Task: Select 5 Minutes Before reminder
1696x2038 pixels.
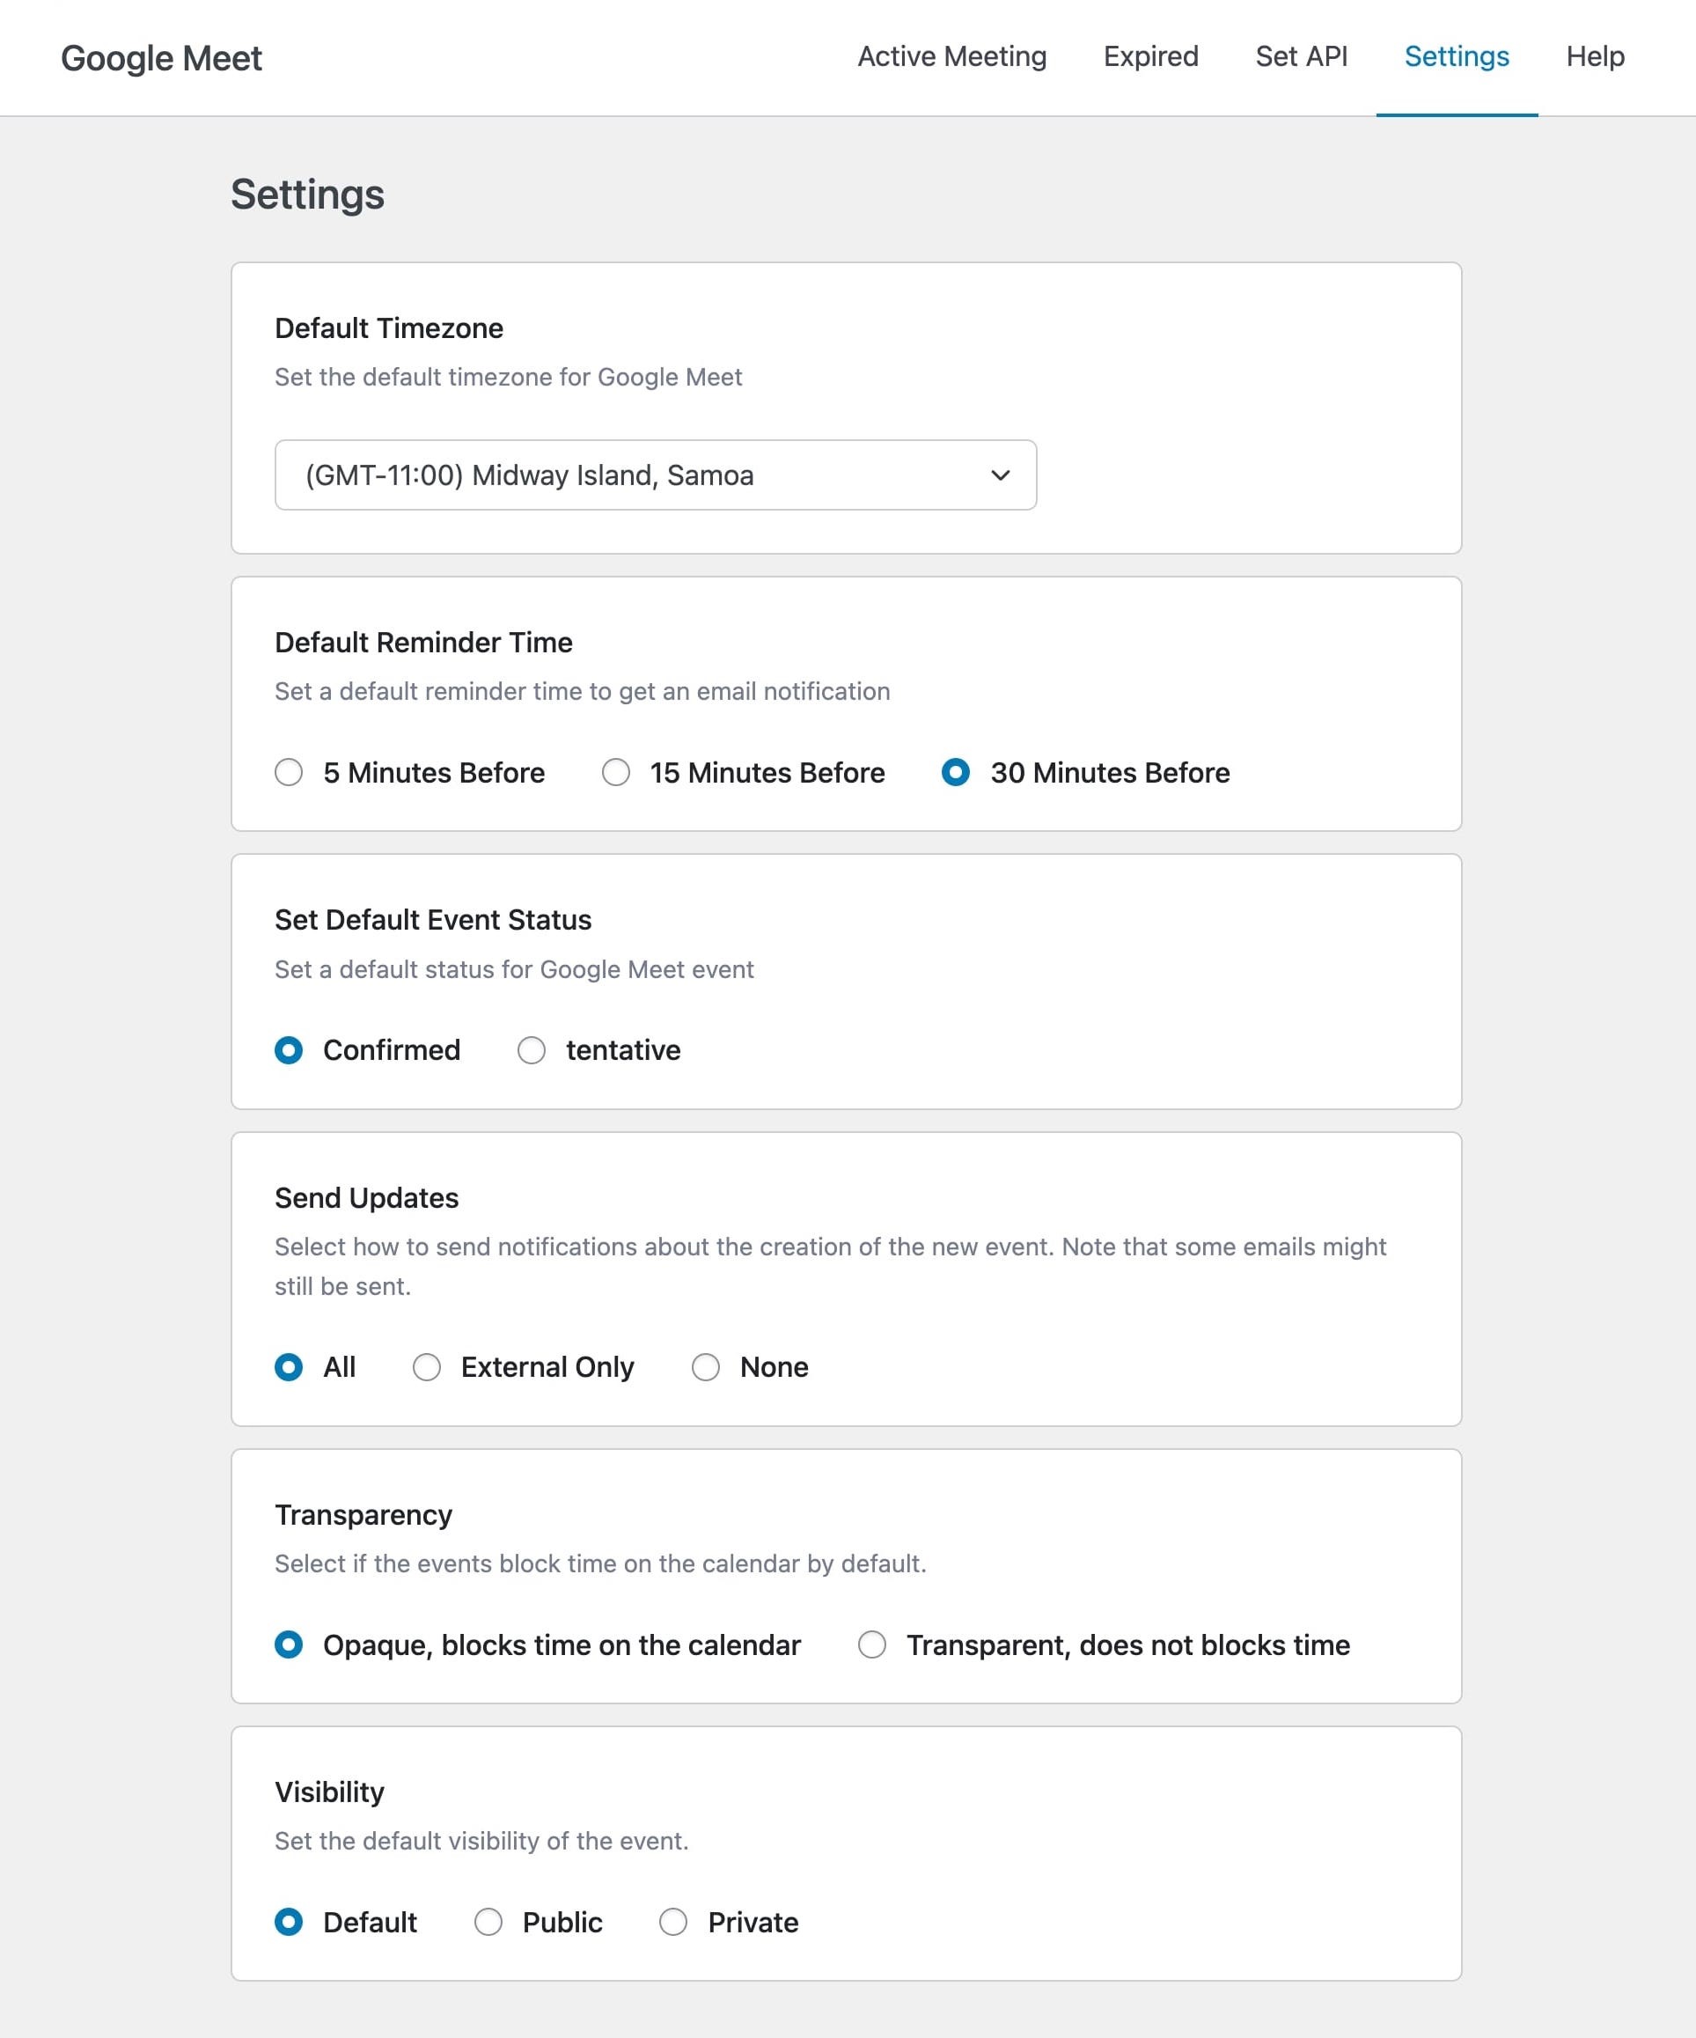Action: click(288, 772)
